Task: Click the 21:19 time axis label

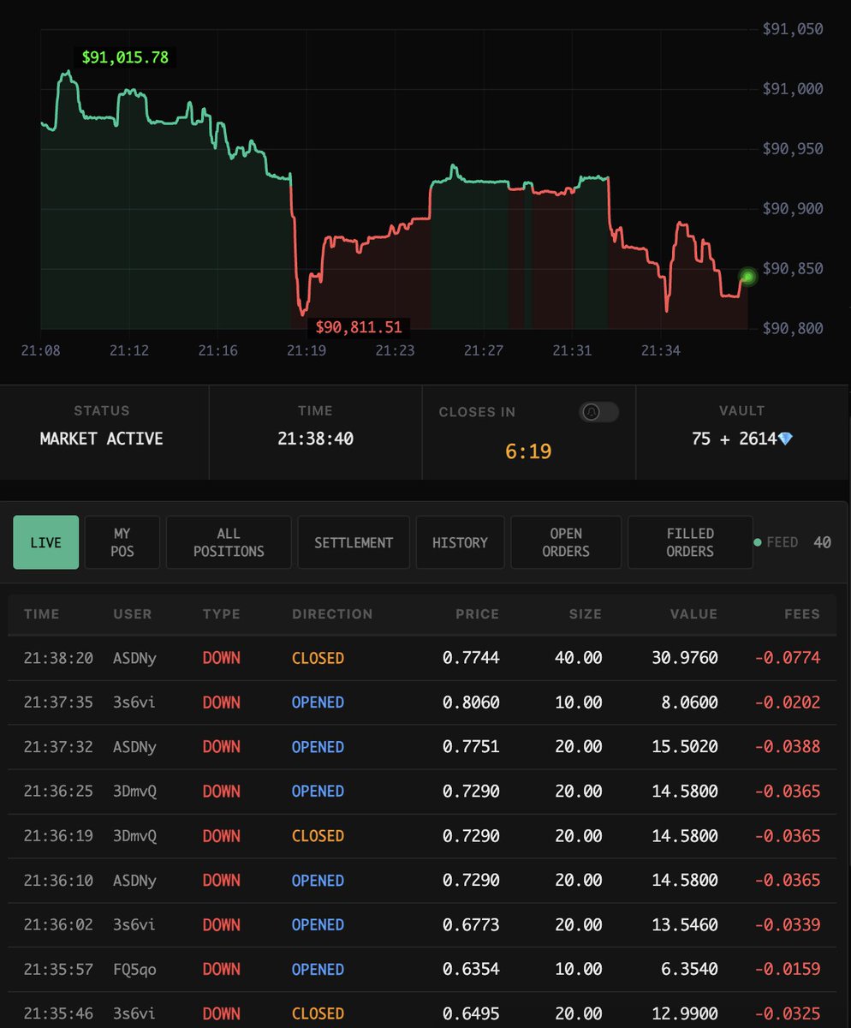Action: click(306, 350)
